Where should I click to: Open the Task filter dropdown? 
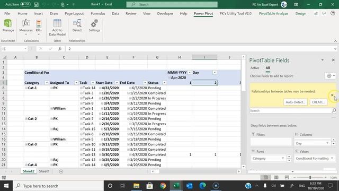(93, 83)
